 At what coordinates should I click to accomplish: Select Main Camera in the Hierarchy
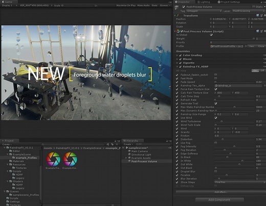point(140,151)
